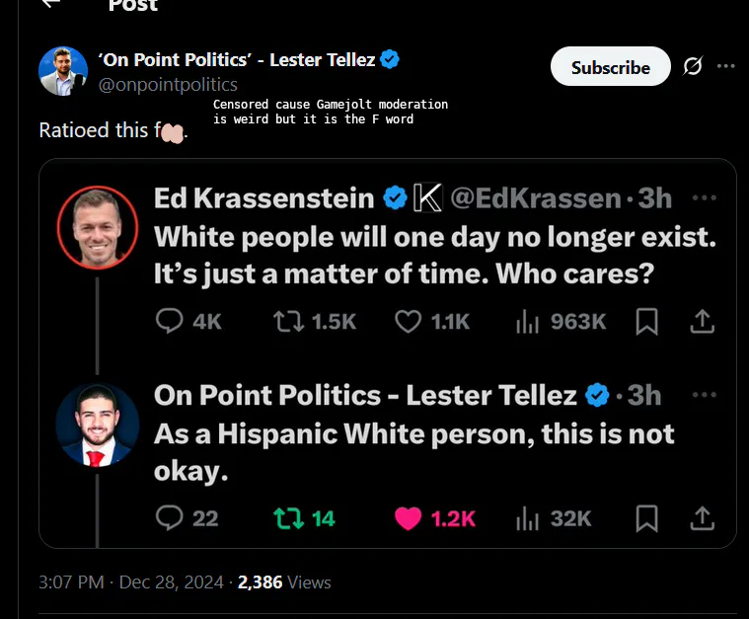Click the Grok slash-circle icon

(x=693, y=67)
